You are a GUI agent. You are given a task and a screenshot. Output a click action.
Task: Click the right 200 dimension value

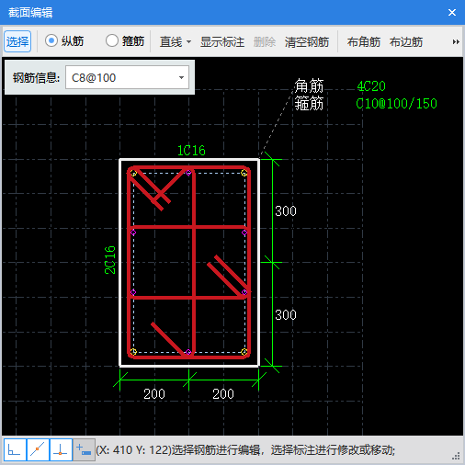coord(223,393)
